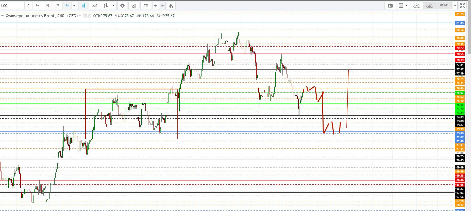Open chart settings gear in toolbar
This screenshot has height=211, width=471.
click(122, 6)
